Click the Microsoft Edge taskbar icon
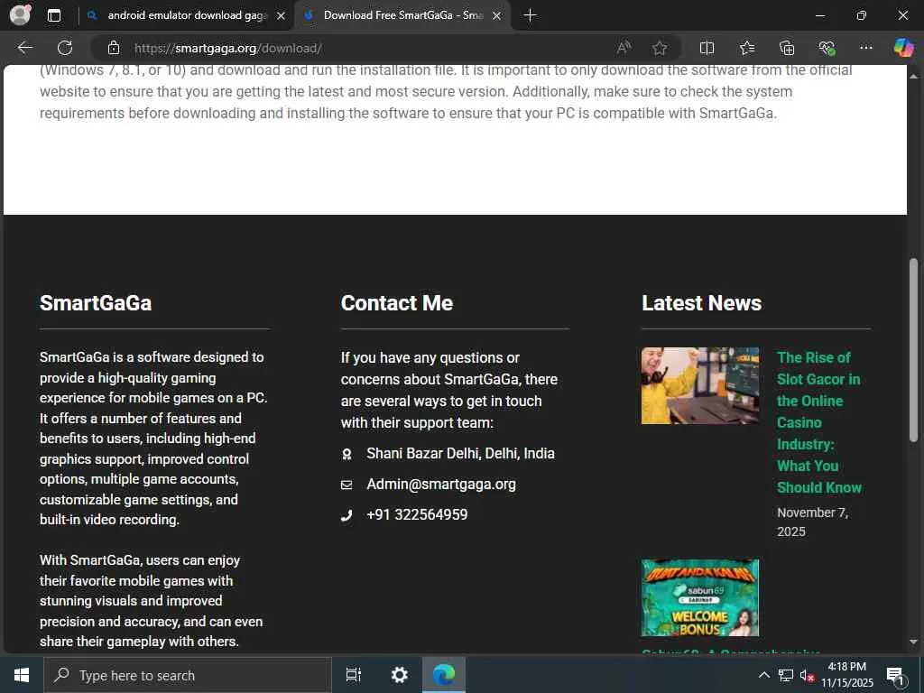Viewport: 924px width, 693px height. click(444, 675)
